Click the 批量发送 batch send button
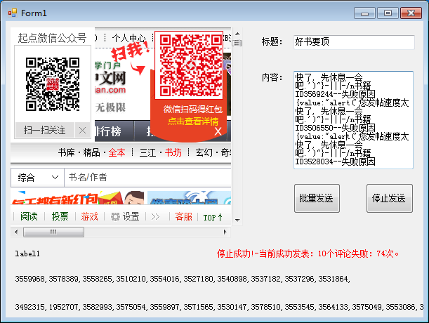Screen dimensions: 429x323 tap(317, 198)
